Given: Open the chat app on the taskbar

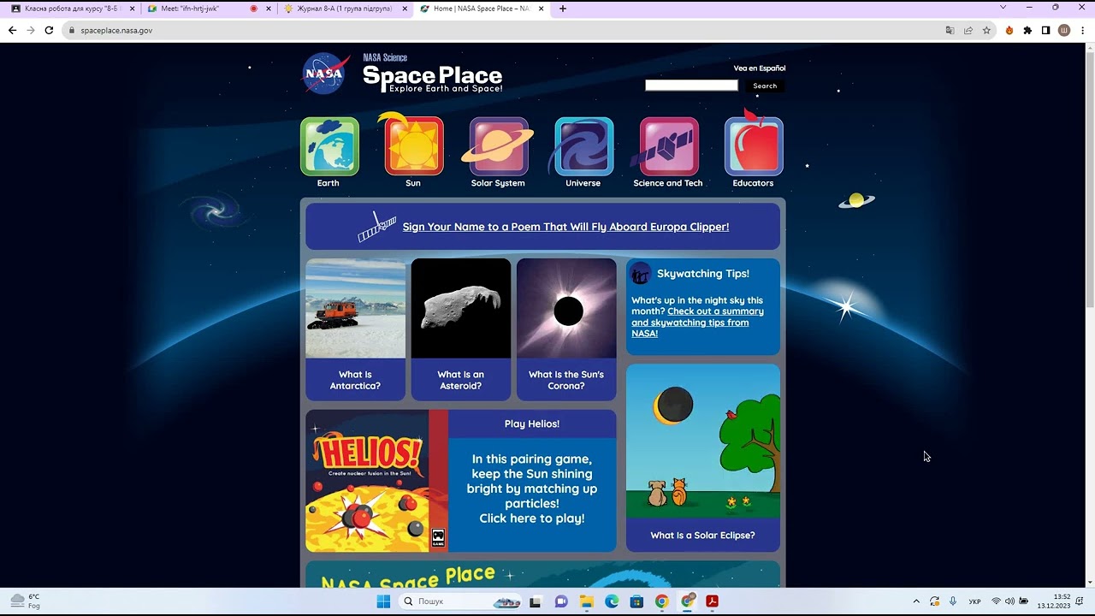Looking at the screenshot, I should coord(561,601).
